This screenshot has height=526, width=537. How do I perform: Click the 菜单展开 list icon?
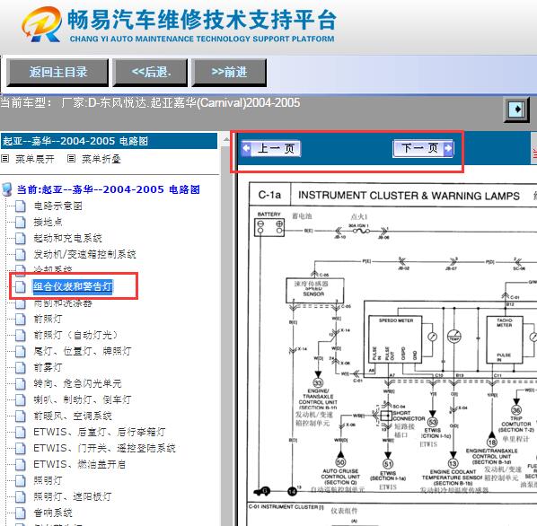click(x=5, y=159)
